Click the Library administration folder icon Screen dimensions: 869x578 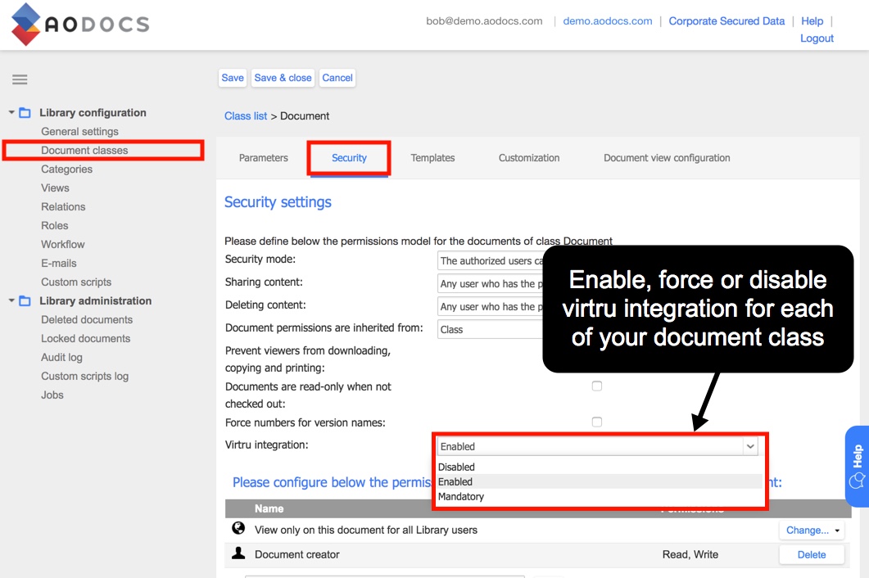(25, 301)
